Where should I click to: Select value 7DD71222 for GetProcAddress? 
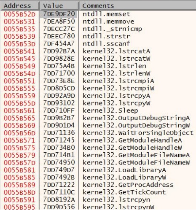(59, 185)
